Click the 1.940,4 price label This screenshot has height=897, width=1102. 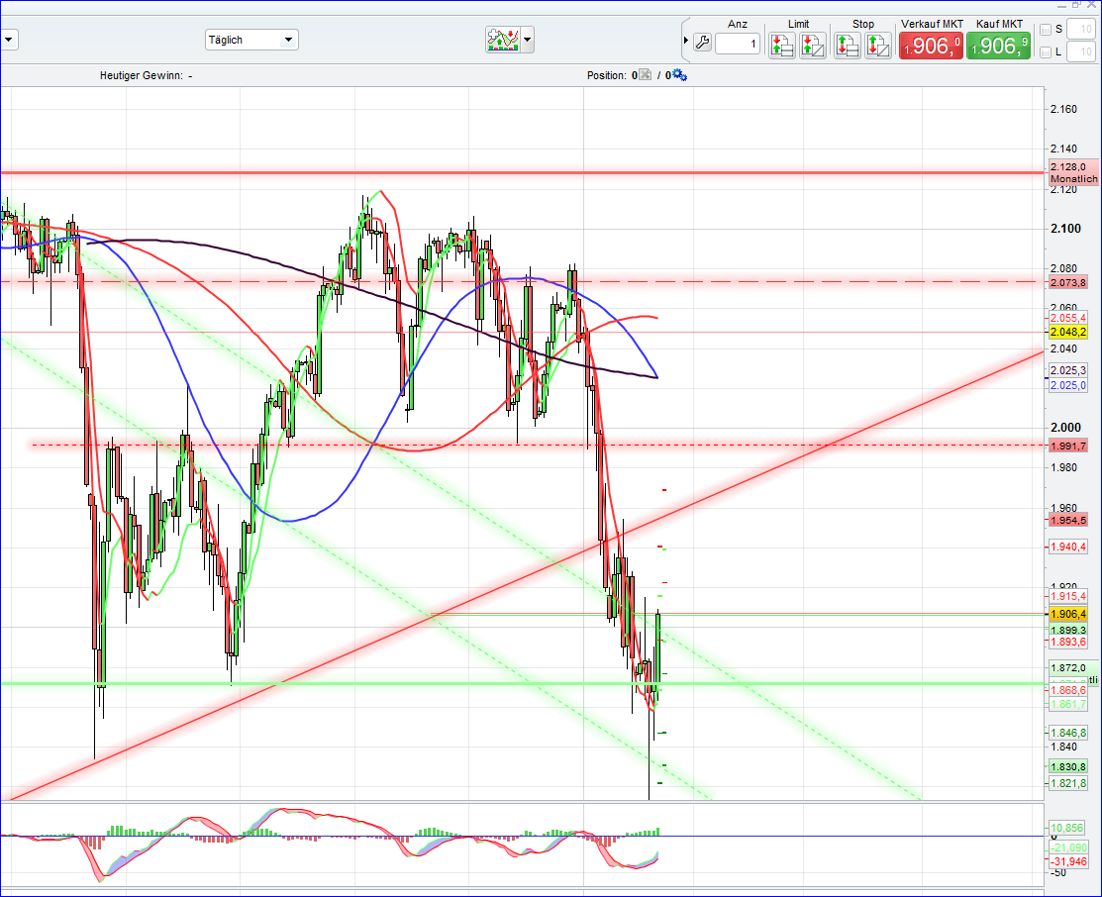[x=1067, y=547]
